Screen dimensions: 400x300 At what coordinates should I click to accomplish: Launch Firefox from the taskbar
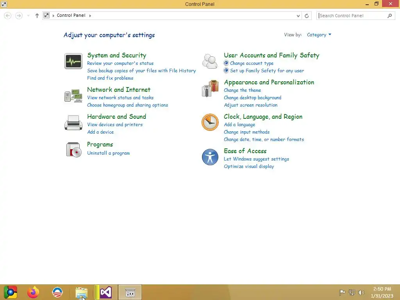tap(33, 292)
